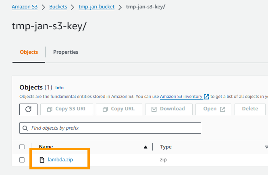Select the Objects tab
This screenshot has height=175, width=268.
[x=29, y=52]
